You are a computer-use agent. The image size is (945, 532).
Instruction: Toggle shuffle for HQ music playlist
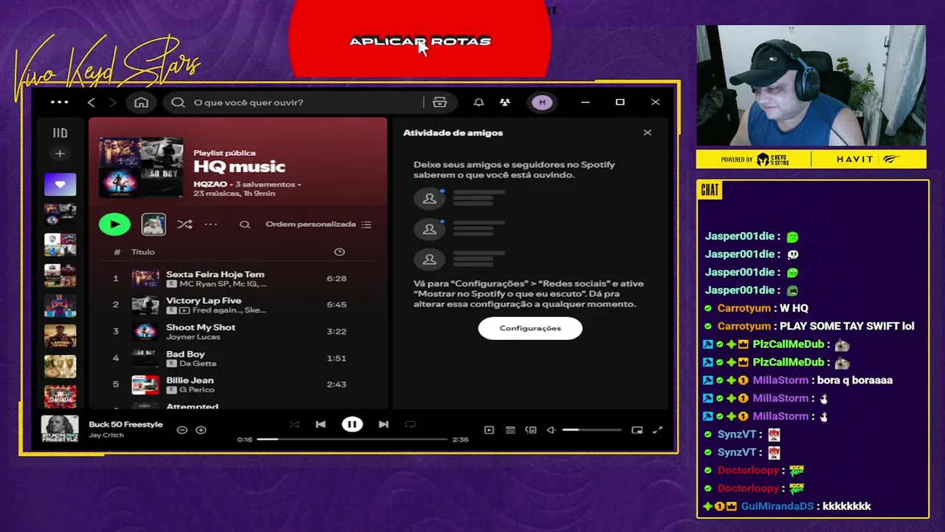coord(185,224)
